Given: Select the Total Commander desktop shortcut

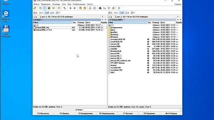Looking at the screenshot, I should [6, 31].
